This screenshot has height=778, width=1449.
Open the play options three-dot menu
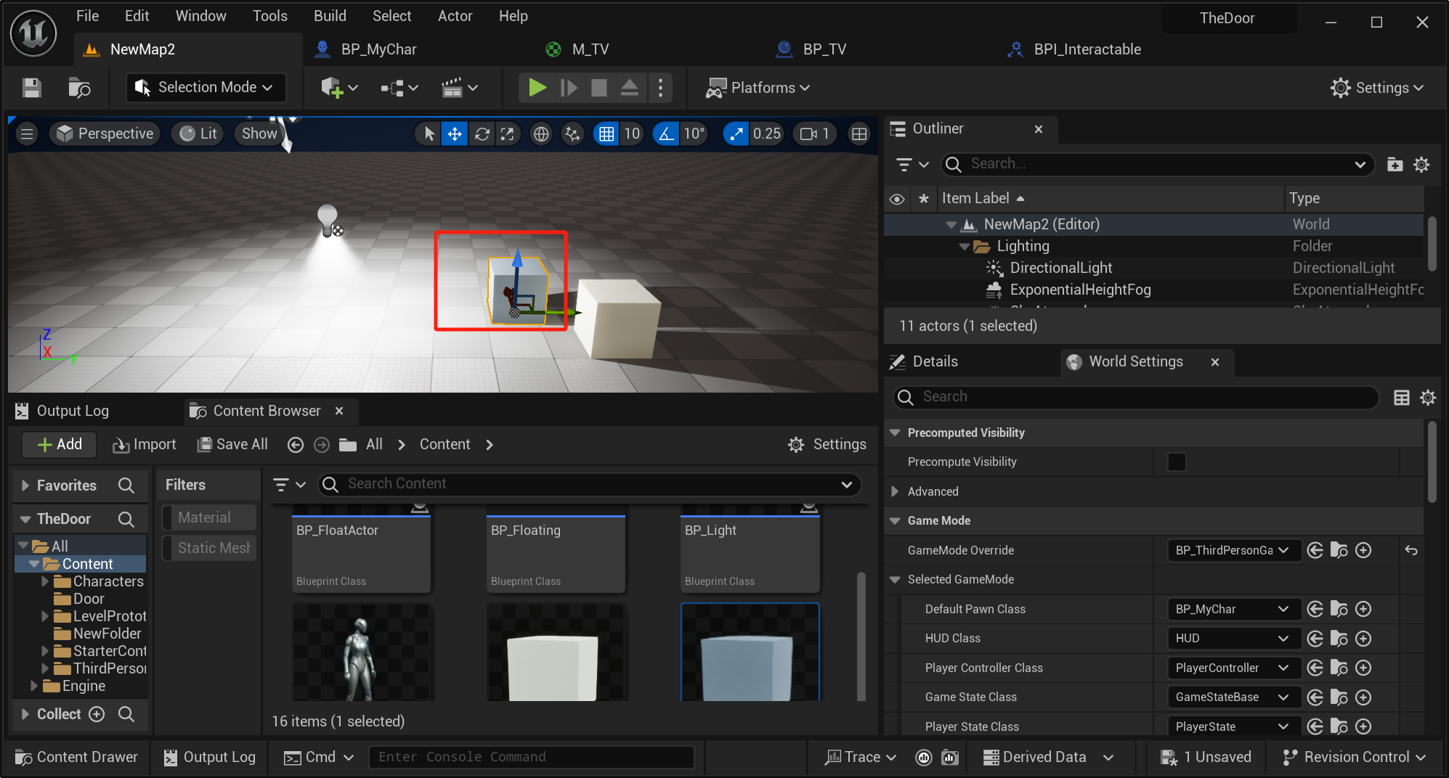pyautogui.click(x=660, y=88)
